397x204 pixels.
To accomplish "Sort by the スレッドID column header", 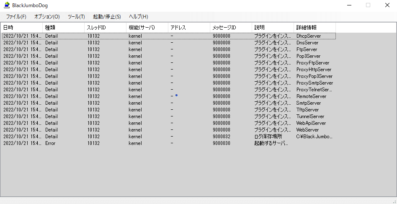I will 106,28.
